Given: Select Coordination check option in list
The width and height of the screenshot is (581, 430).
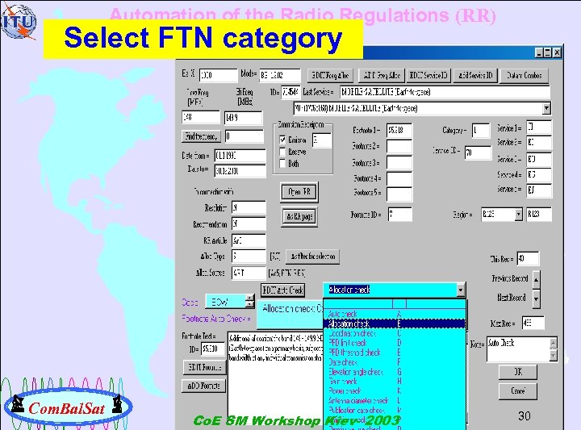Looking at the screenshot, I should pos(395,333).
